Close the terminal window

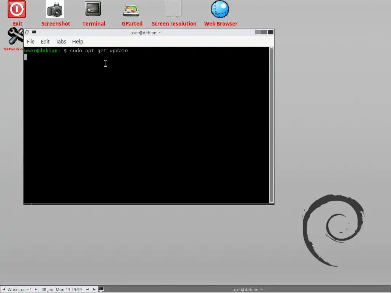tap(271, 32)
